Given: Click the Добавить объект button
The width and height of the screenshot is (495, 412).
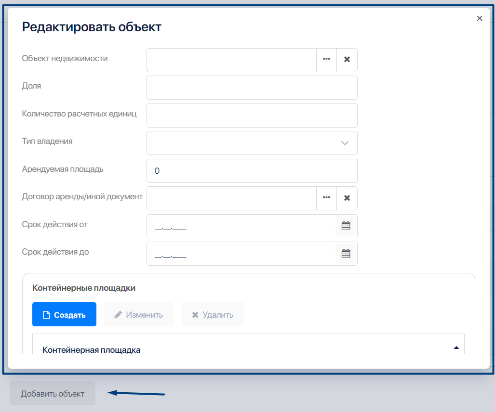Looking at the screenshot, I should tap(53, 394).
